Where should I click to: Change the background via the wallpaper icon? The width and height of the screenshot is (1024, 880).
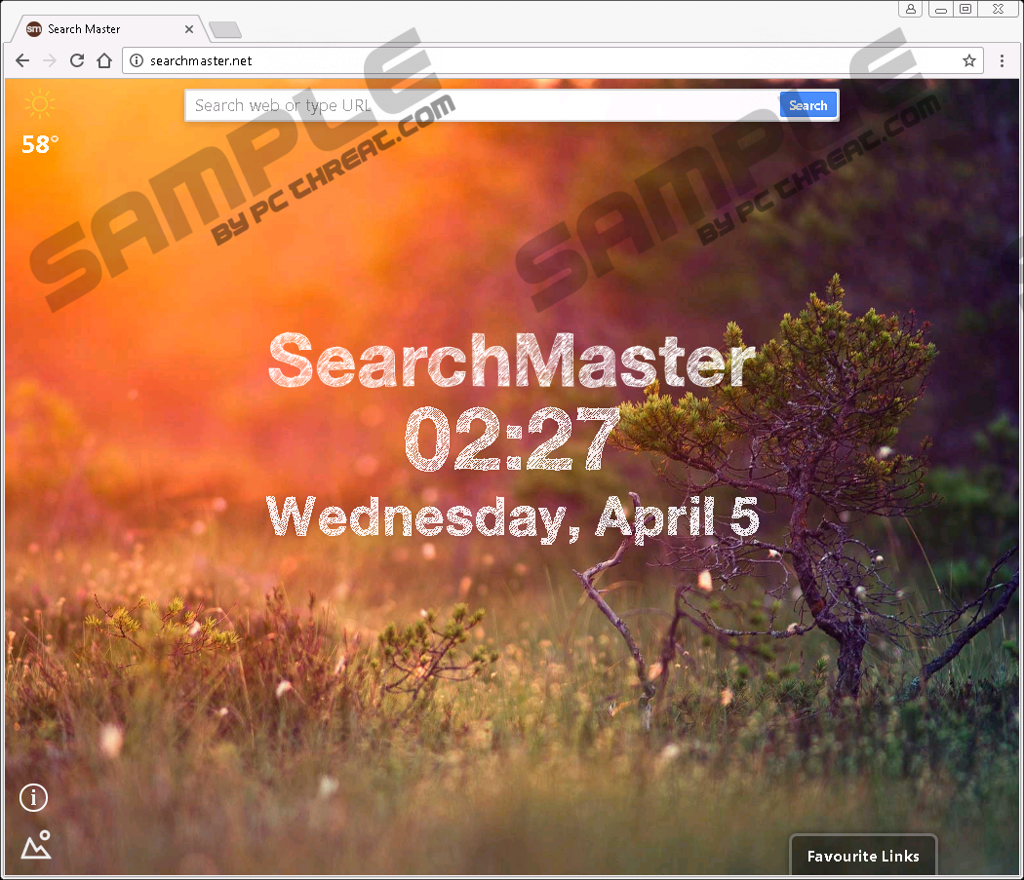click(x=36, y=845)
